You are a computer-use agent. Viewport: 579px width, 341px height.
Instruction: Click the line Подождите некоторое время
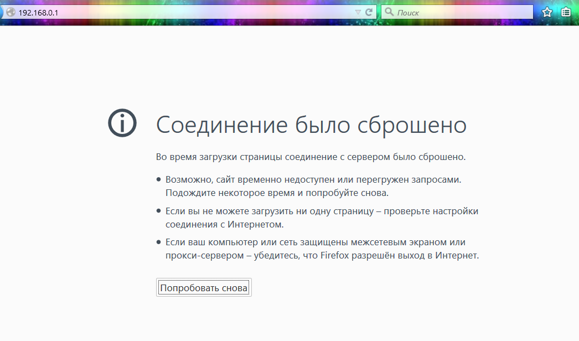click(x=277, y=193)
